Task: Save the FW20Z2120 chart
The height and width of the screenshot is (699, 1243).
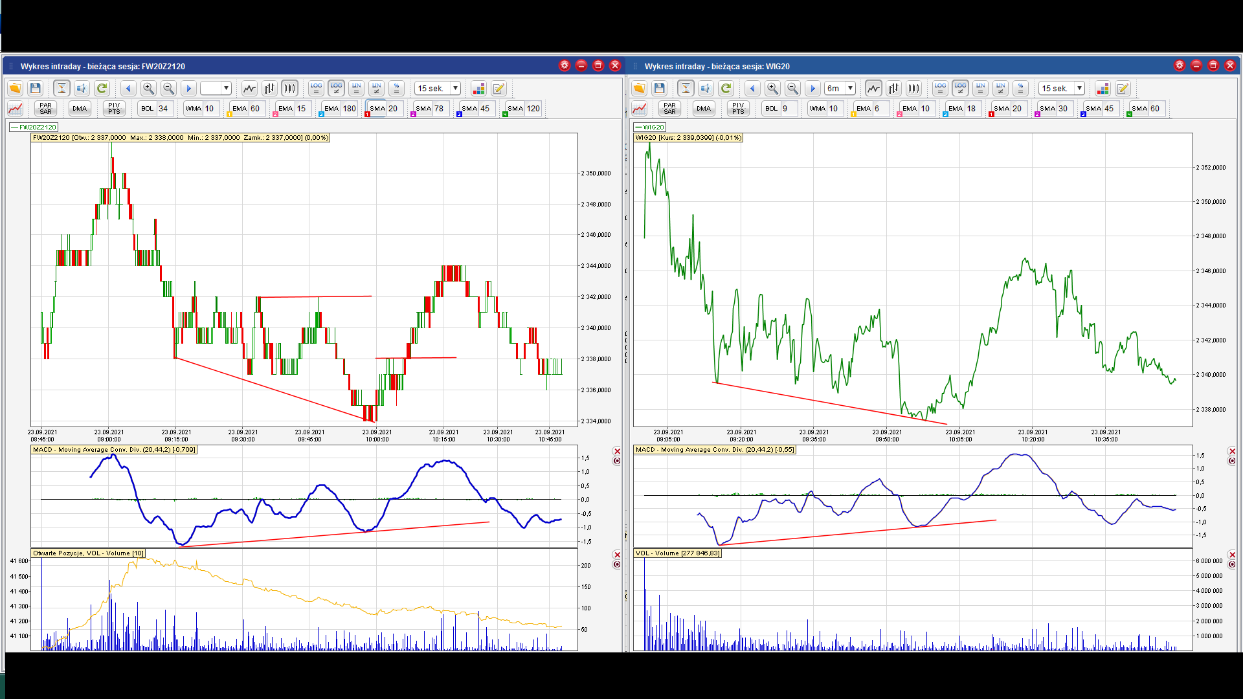Action: click(36, 89)
